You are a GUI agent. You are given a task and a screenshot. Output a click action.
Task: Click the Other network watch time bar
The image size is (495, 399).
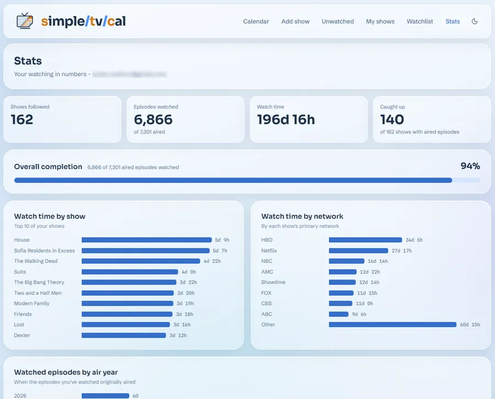click(x=392, y=325)
